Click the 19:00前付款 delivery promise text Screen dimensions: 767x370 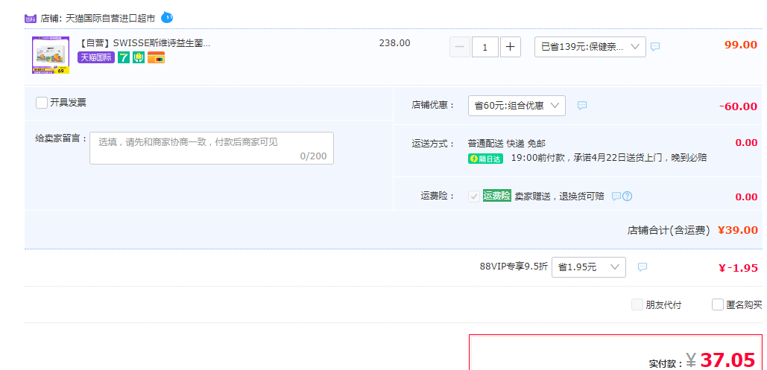pos(608,158)
